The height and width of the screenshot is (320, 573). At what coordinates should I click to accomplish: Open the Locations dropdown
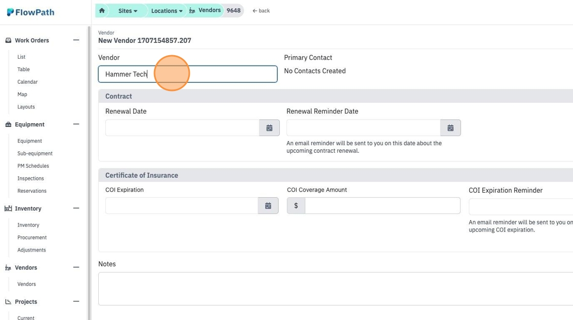click(167, 11)
